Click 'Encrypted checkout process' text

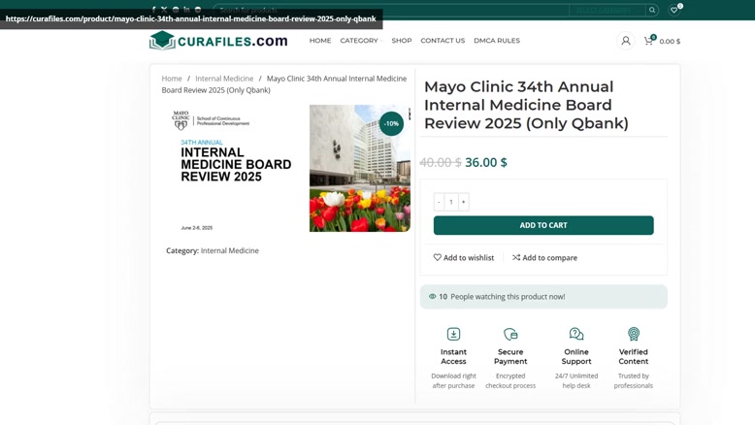[x=510, y=380]
